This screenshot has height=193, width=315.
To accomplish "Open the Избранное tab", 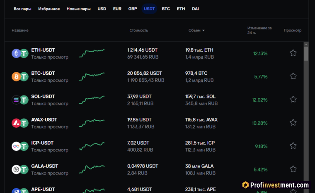I will pos(49,9).
